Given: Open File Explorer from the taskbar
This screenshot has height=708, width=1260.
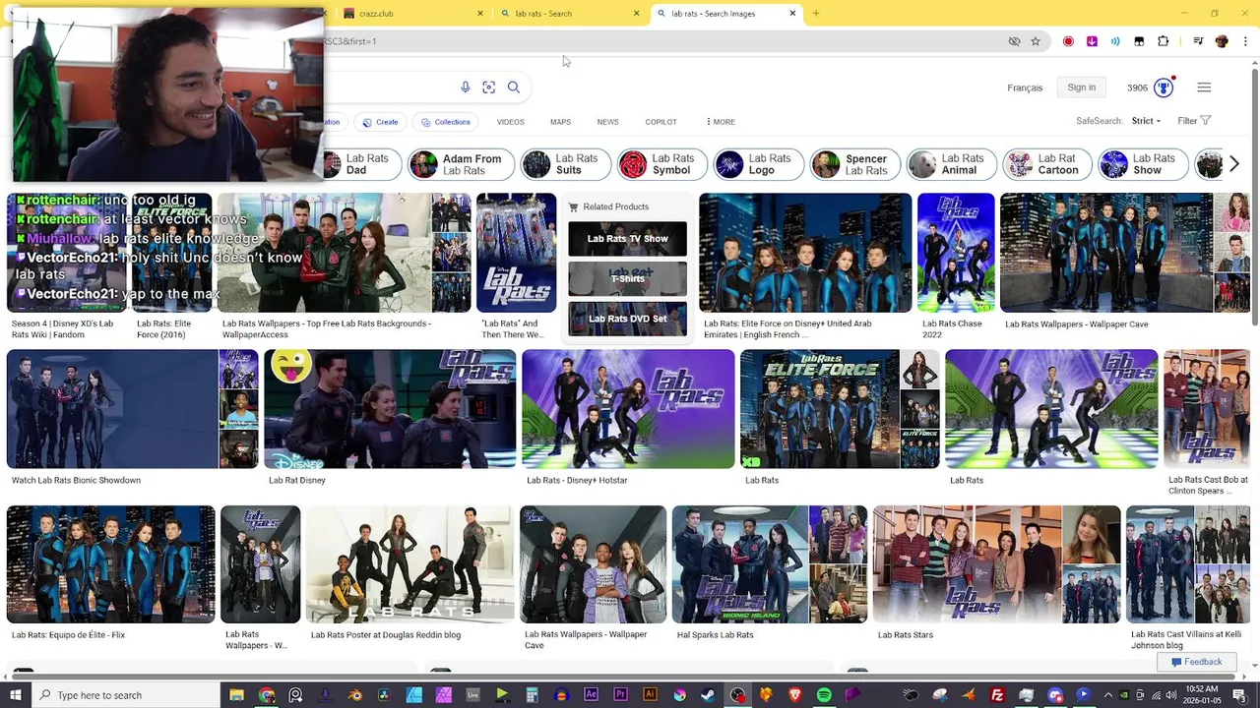Looking at the screenshot, I should click(237, 695).
